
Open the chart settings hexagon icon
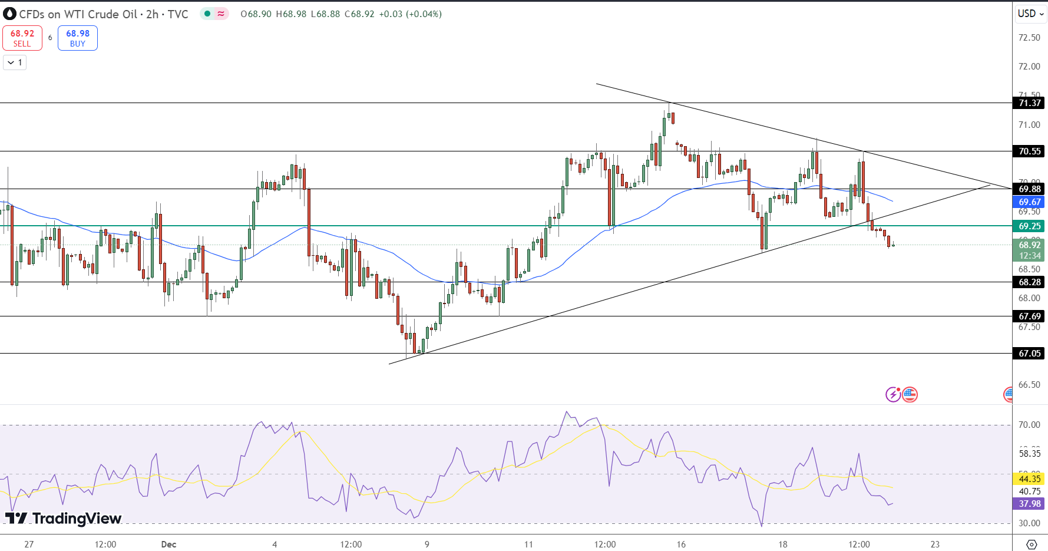(1032, 544)
